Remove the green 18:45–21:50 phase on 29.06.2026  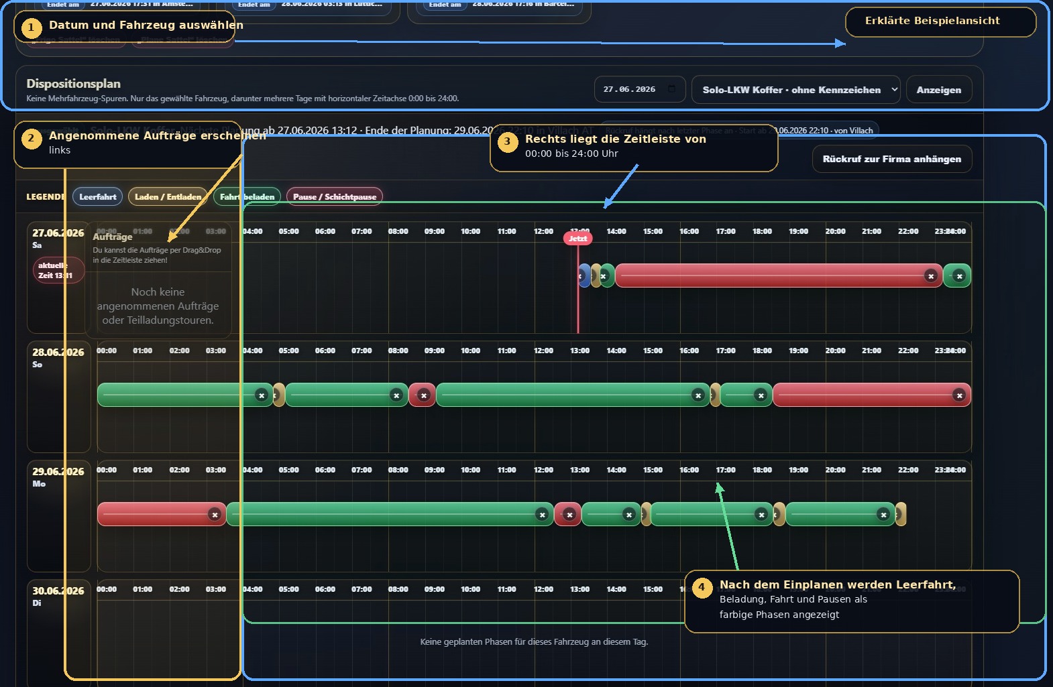pyautogui.click(x=884, y=515)
